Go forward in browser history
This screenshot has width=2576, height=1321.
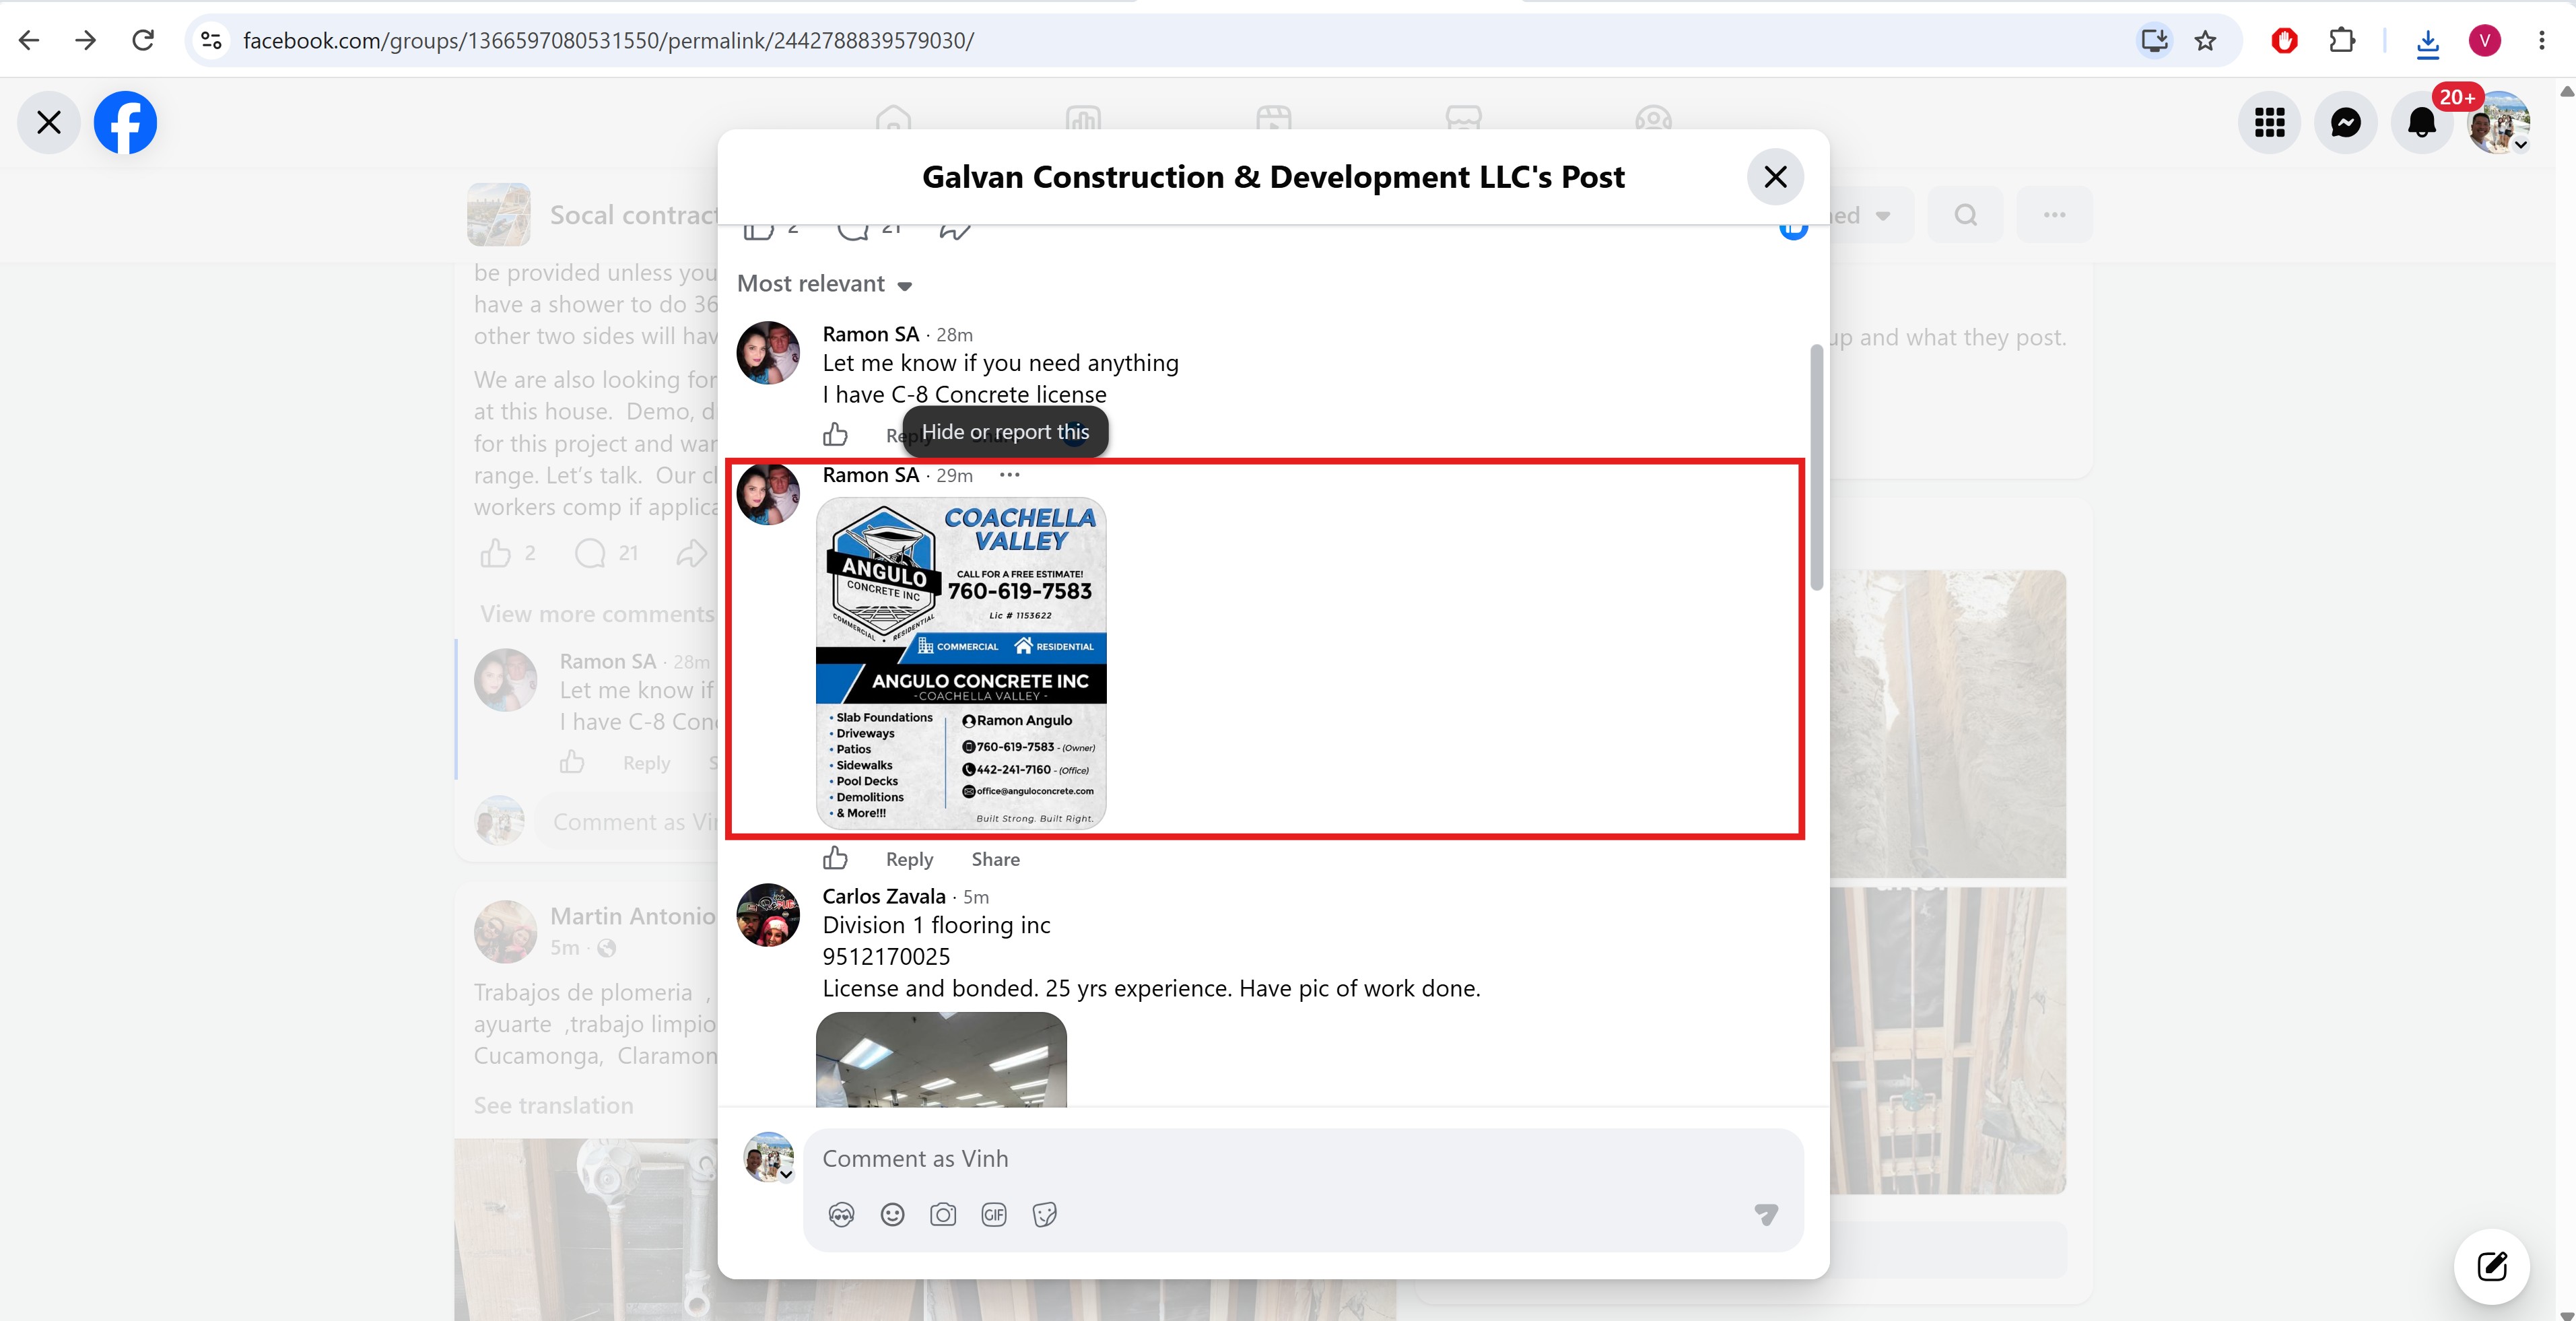pos(86,40)
